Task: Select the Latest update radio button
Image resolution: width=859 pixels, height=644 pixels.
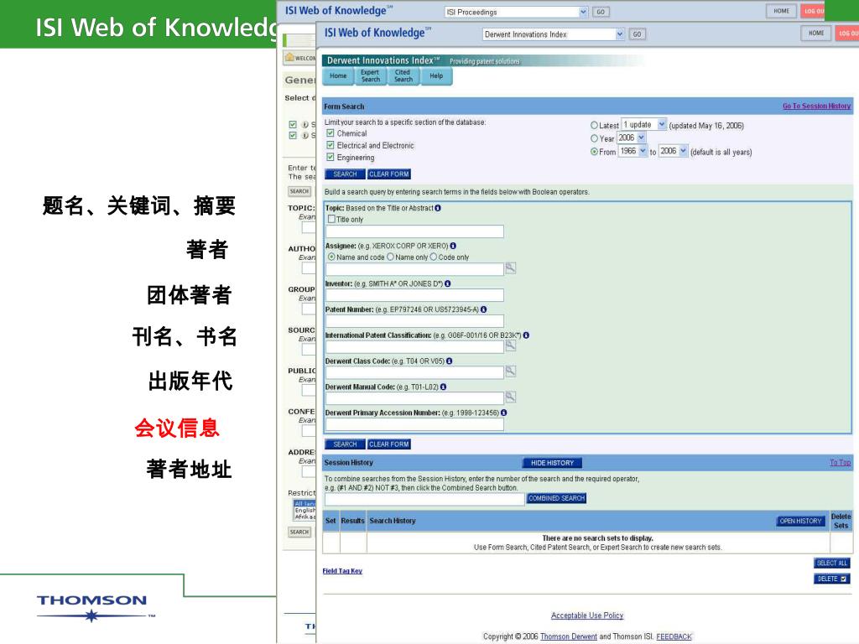Action: 594,126
